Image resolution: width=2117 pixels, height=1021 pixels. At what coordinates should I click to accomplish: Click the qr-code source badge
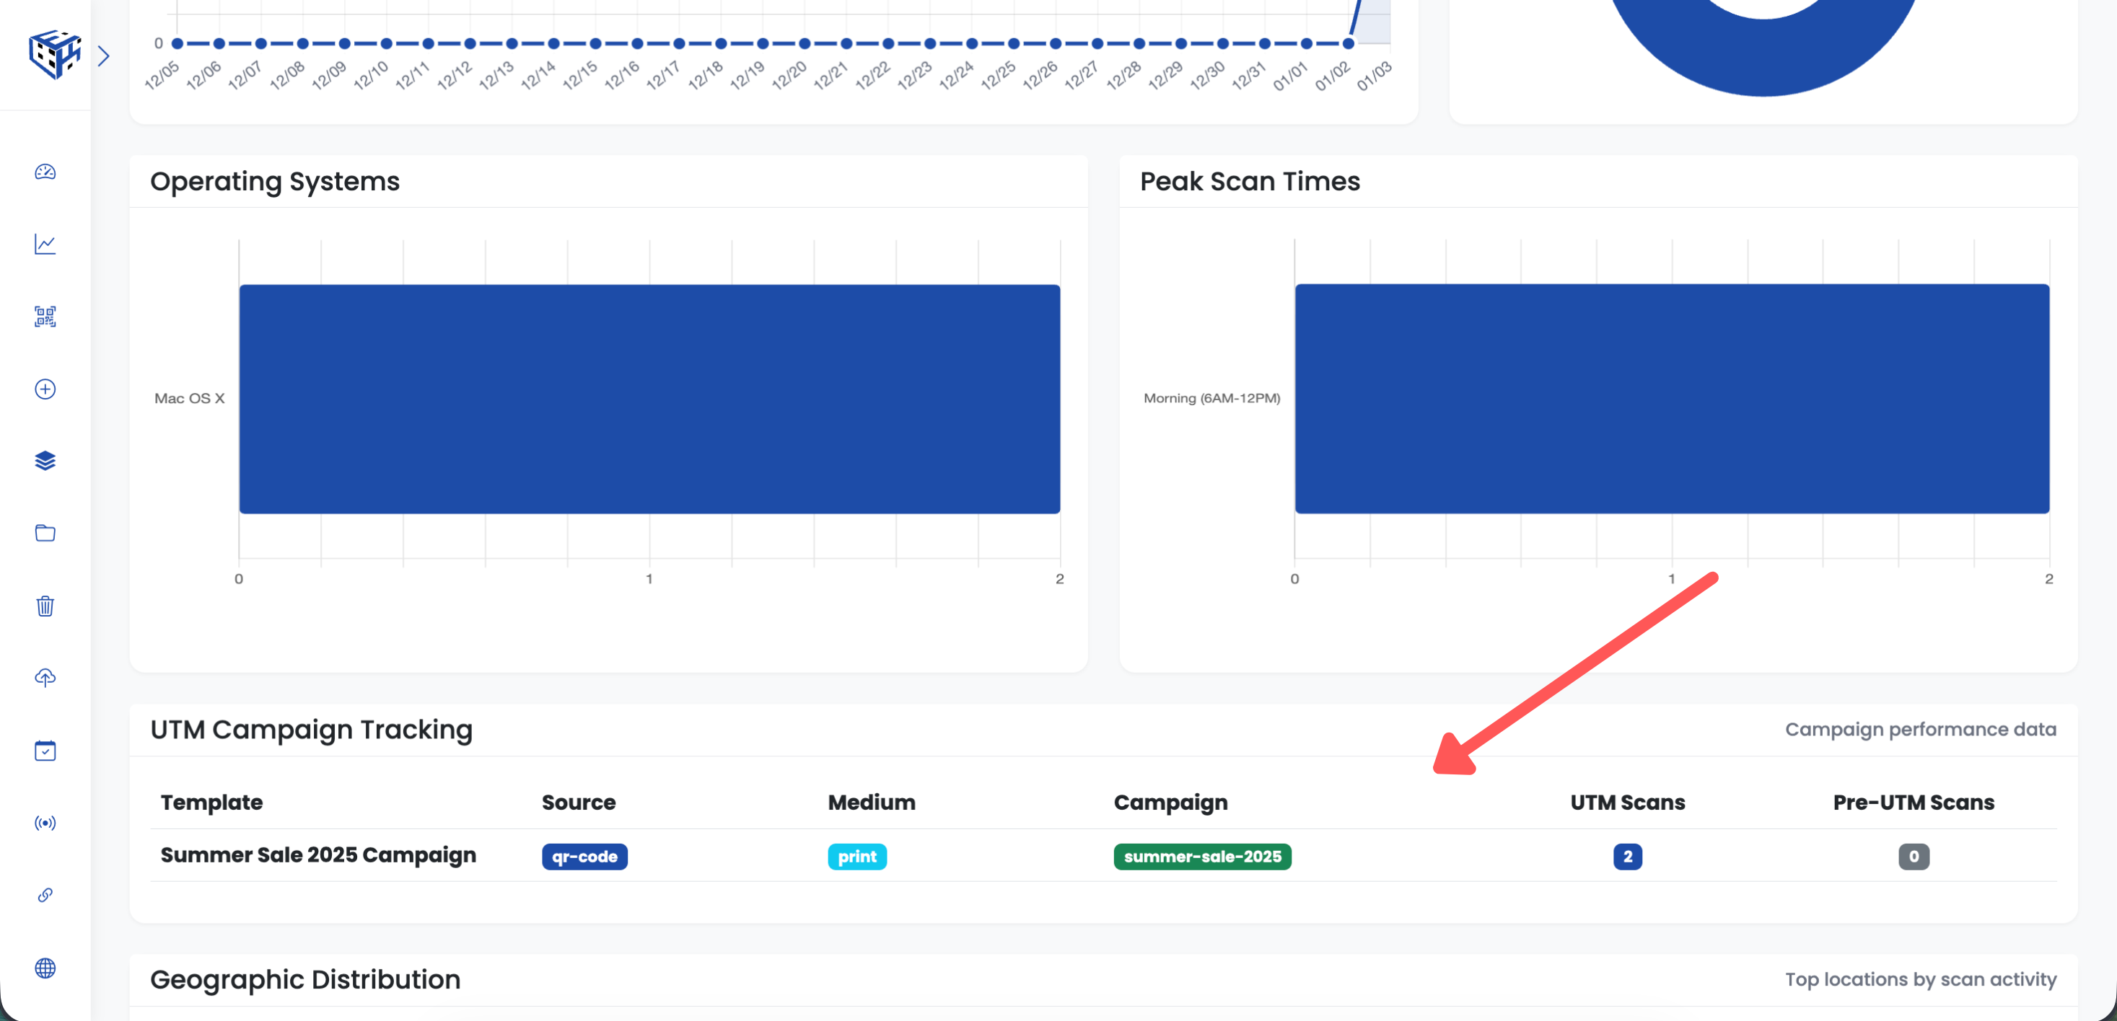[584, 856]
